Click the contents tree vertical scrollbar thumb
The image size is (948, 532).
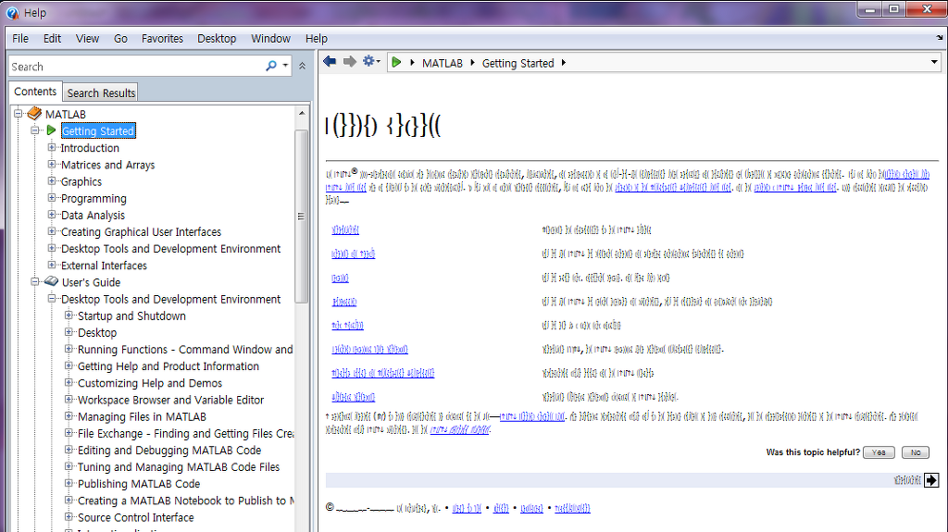click(301, 217)
